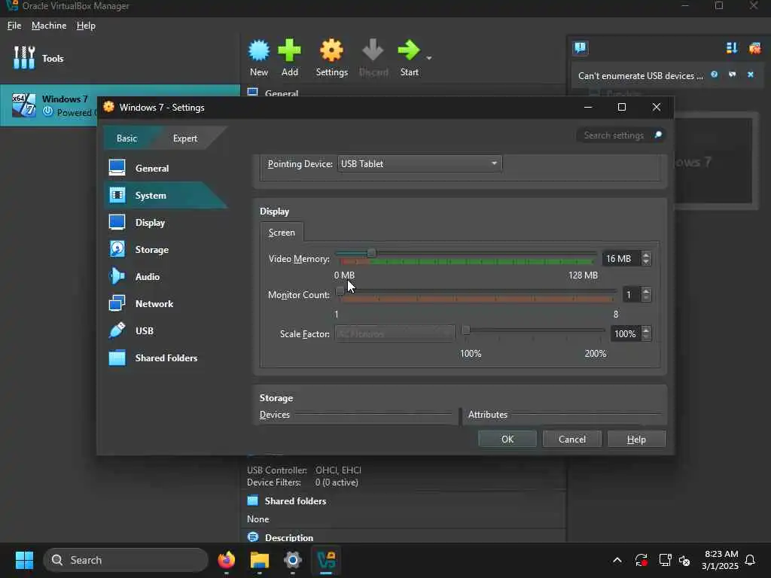Viewport: 771px width, 578px height.
Task: Open the Pointing Device dropdown
Action: (x=420, y=163)
